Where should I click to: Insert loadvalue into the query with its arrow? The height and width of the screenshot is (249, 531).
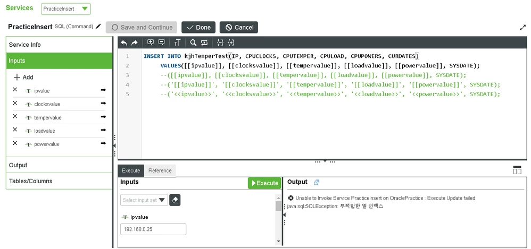click(103, 130)
